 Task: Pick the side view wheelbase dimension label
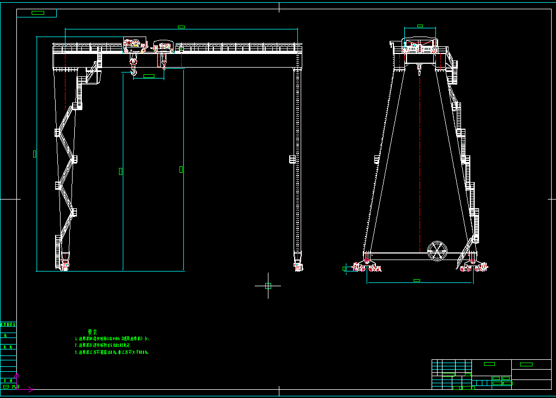[x=417, y=280]
